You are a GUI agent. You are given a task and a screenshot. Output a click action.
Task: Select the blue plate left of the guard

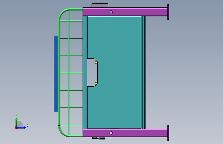coord(56,74)
